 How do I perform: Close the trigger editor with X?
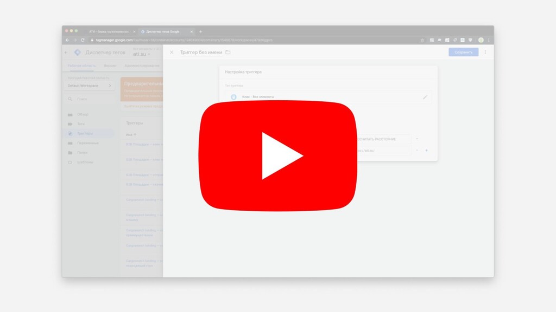point(172,53)
